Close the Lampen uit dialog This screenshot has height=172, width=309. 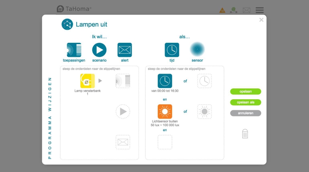(261, 20)
